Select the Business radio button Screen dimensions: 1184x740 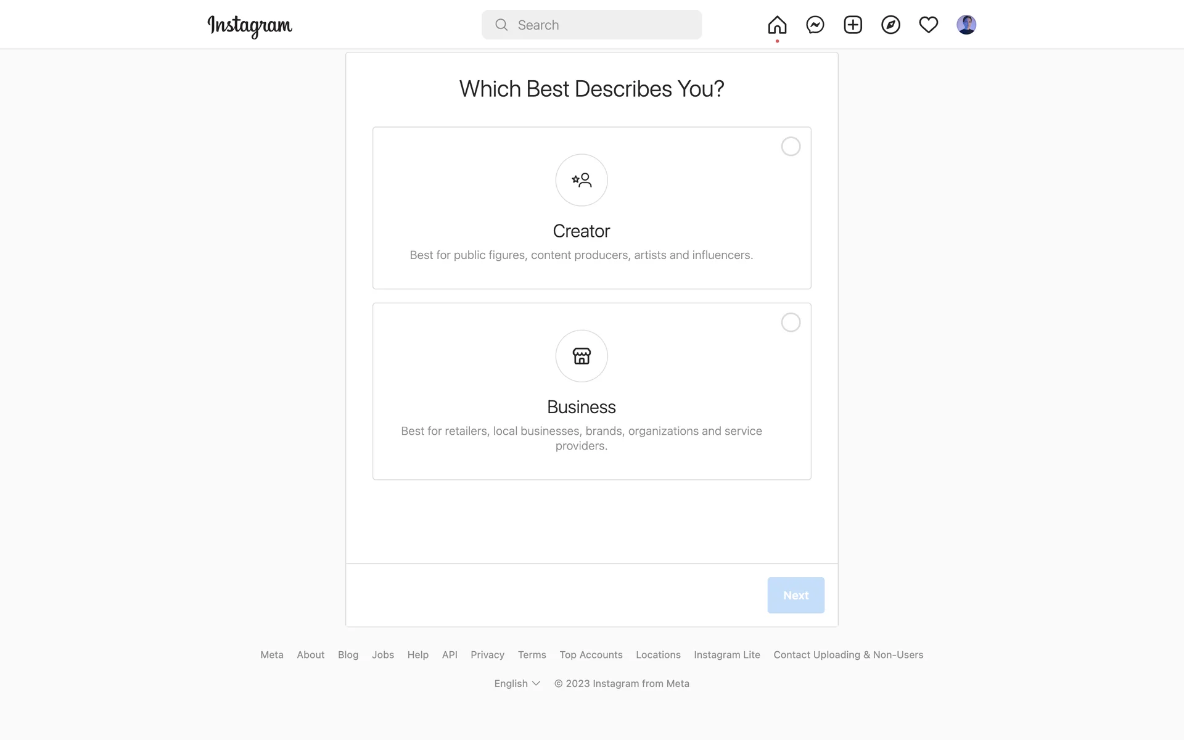[791, 323]
